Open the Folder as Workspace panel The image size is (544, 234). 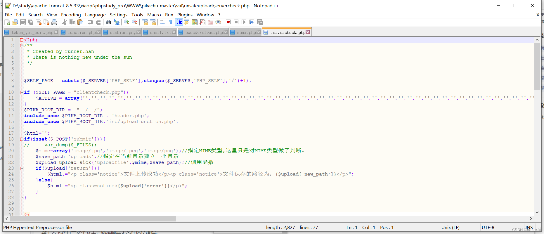210,22
